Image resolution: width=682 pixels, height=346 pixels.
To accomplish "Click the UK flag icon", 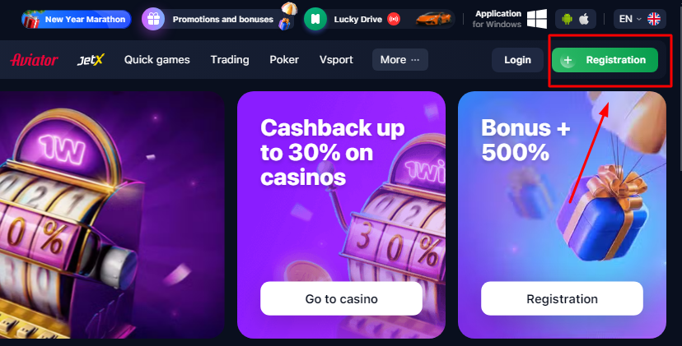I will 654,19.
